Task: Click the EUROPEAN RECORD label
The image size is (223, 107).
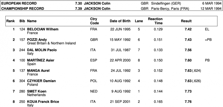Action: tap(19, 3)
